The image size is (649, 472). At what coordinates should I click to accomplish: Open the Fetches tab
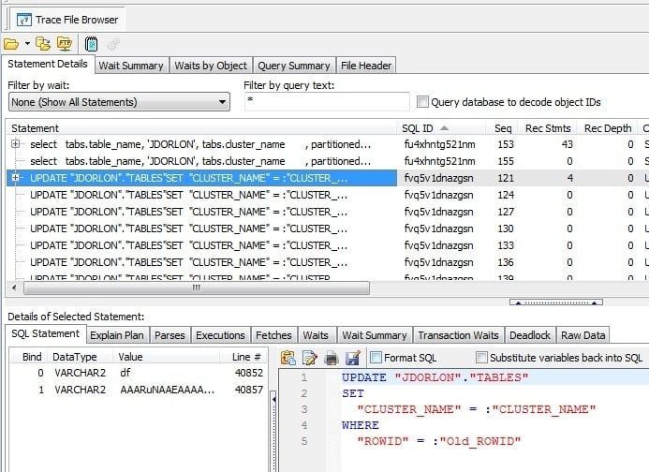tap(273, 335)
